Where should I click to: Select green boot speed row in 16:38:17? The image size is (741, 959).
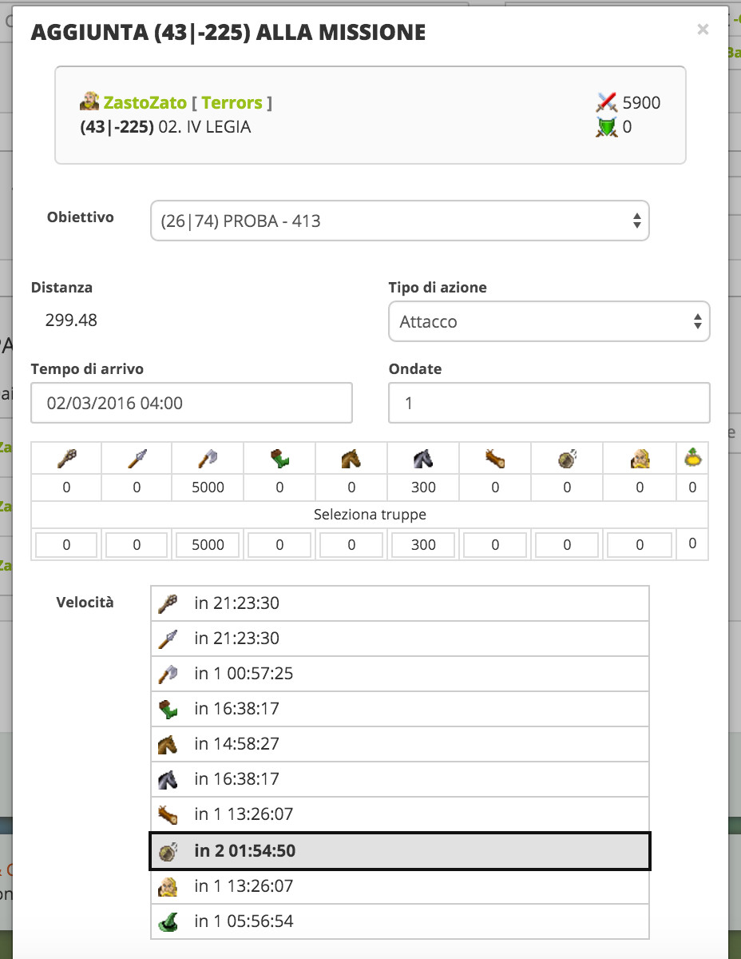click(x=399, y=709)
